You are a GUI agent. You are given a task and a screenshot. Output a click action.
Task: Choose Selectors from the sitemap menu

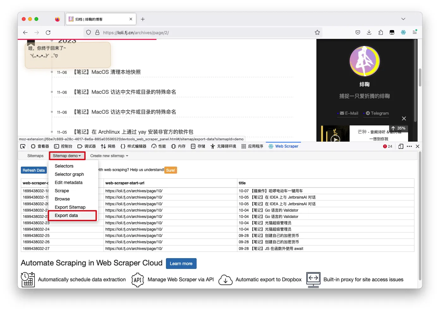[x=64, y=166]
